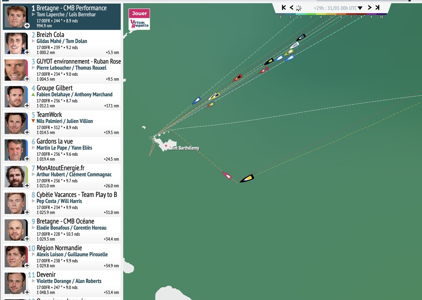
Task: Select Breizh Cola team name
Action: (50, 35)
